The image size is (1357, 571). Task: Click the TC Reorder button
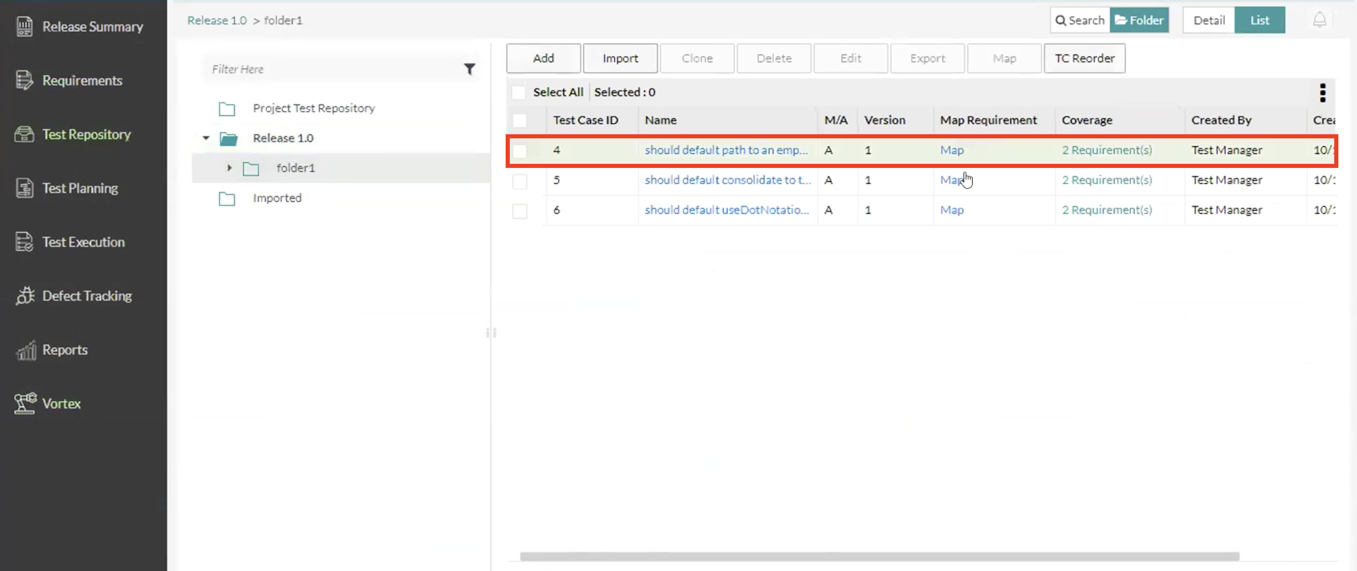1084,58
